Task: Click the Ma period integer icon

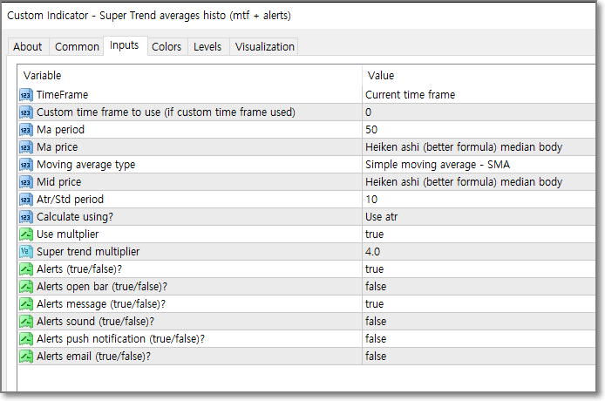Action: click(x=25, y=129)
